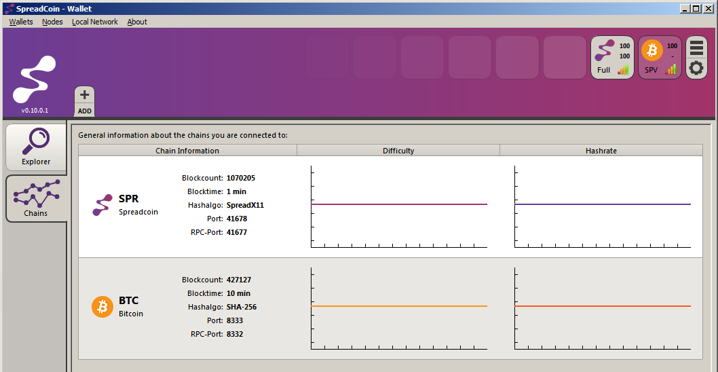Click the BTC hashrate chart
This screenshot has width=718, height=372.
pyautogui.click(x=603, y=308)
